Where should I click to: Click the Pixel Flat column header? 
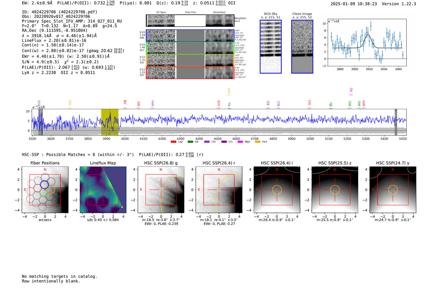point(190,12)
